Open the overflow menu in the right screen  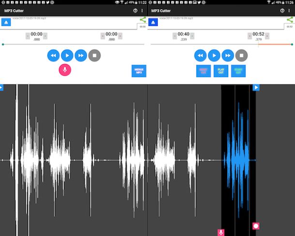(x=289, y=11)
